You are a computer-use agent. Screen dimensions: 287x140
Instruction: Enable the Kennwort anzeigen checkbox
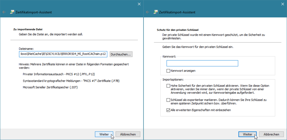168,71
